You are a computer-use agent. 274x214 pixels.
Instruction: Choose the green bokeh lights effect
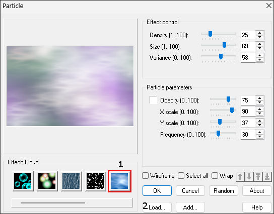tap(47, 181)
